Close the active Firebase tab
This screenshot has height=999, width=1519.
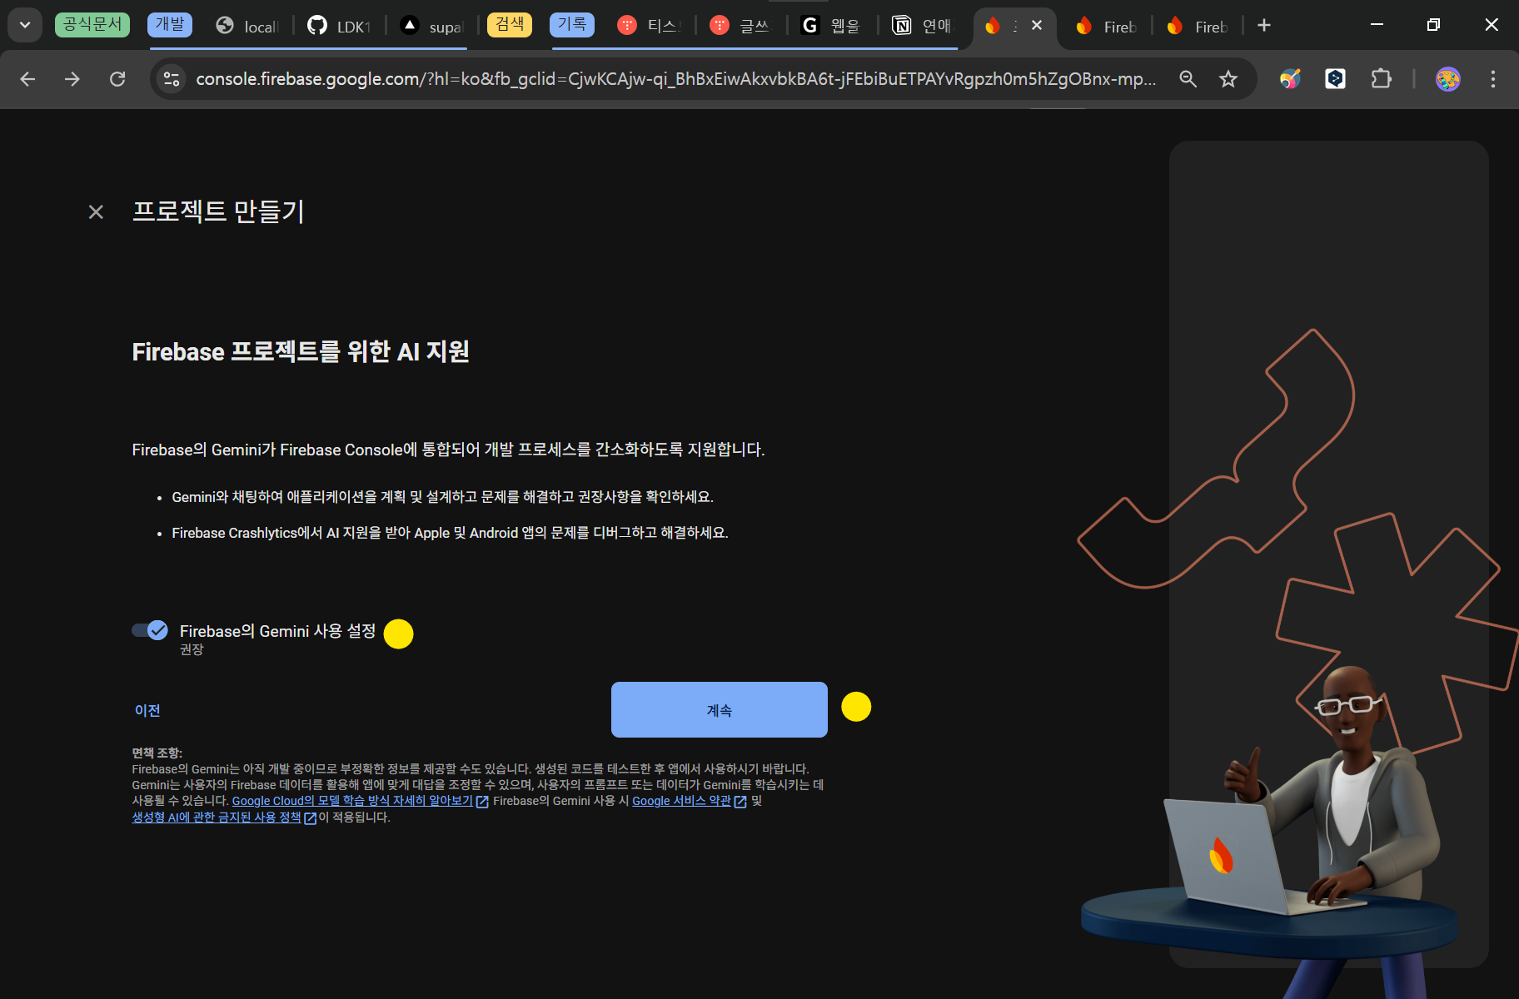pos(1037,26)
